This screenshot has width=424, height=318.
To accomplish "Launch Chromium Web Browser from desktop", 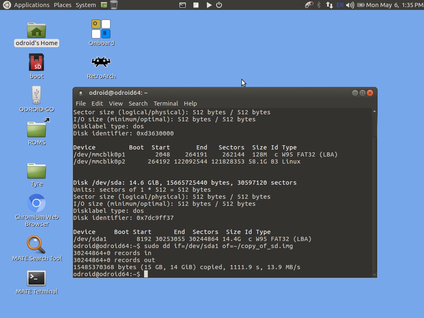I will [36, 203].
